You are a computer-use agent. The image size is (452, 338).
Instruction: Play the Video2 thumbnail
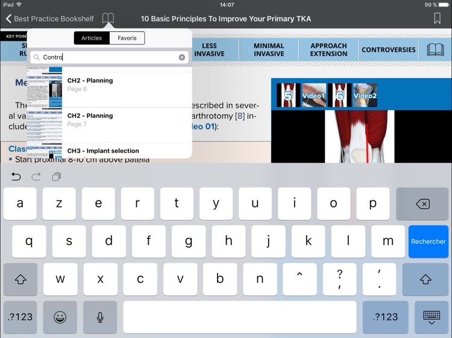[x=365, y=95]
